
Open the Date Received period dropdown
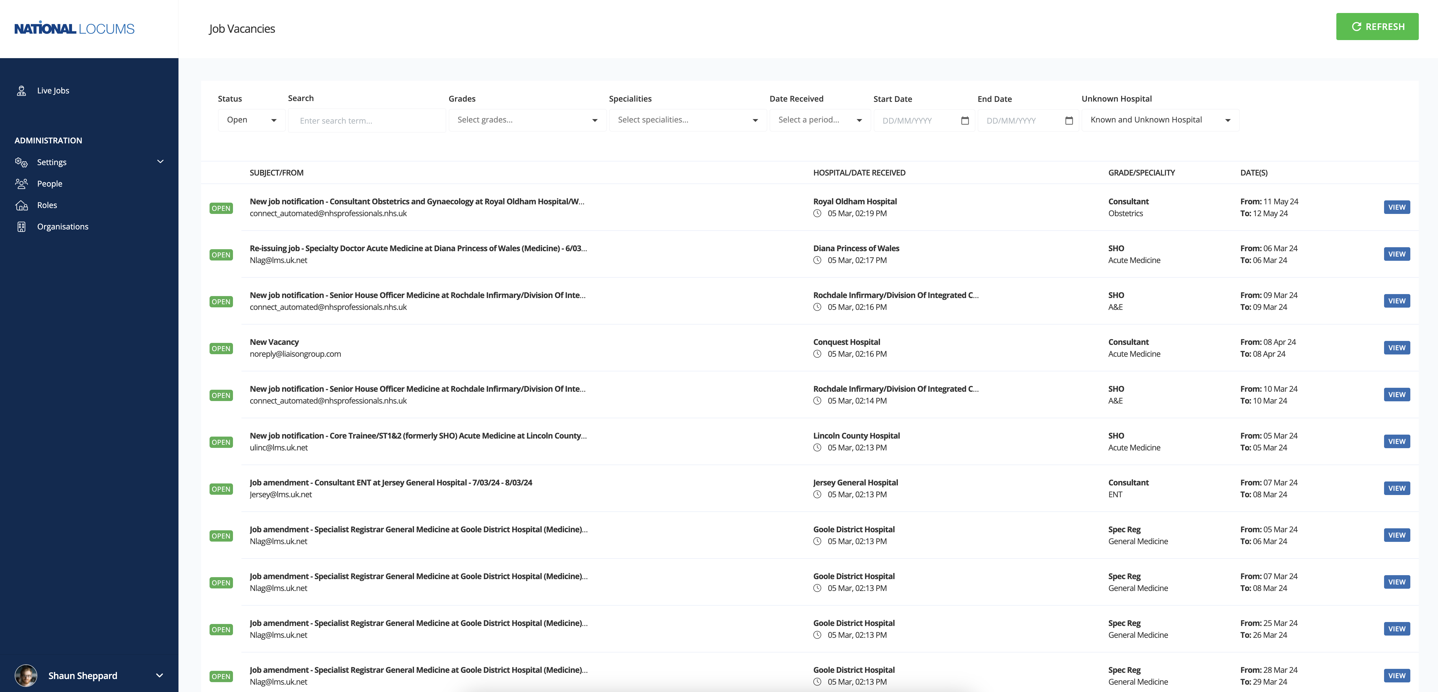coord(820,120)
